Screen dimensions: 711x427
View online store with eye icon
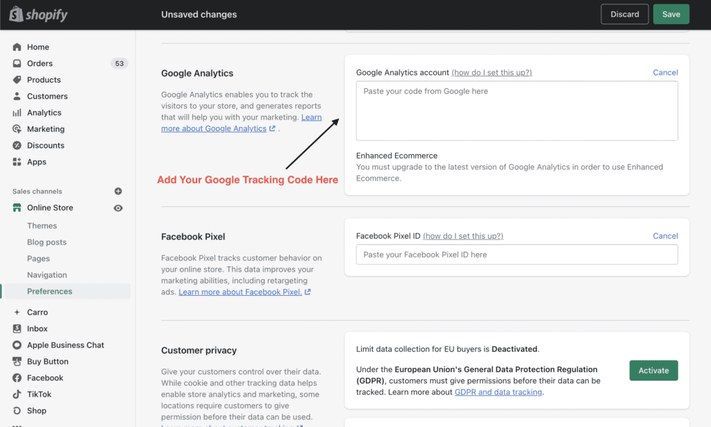point(118,208)
